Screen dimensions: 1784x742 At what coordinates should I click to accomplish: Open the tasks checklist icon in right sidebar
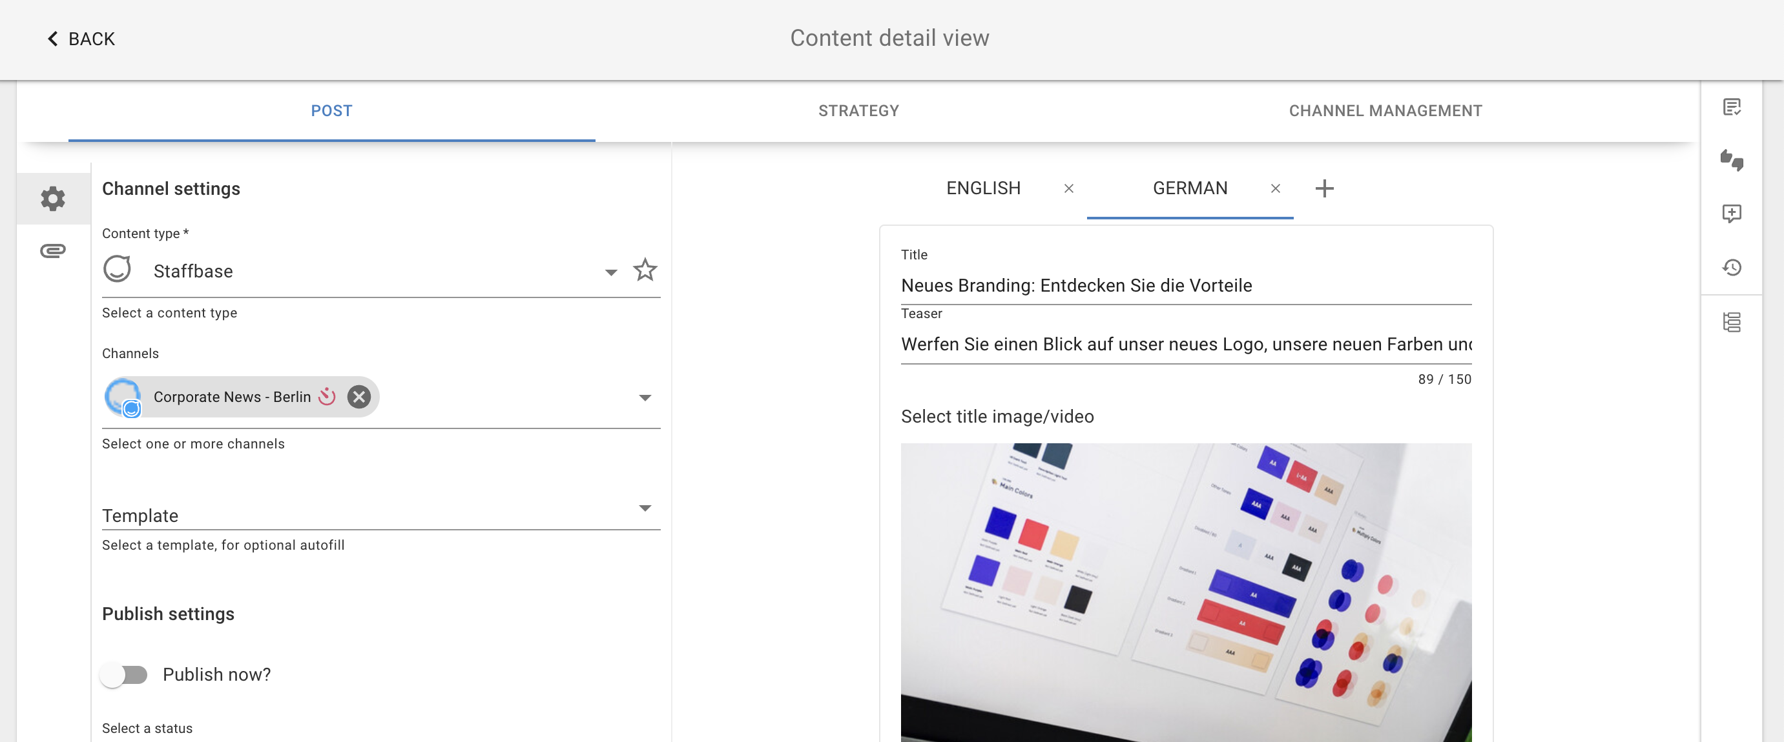point(1732,107)
